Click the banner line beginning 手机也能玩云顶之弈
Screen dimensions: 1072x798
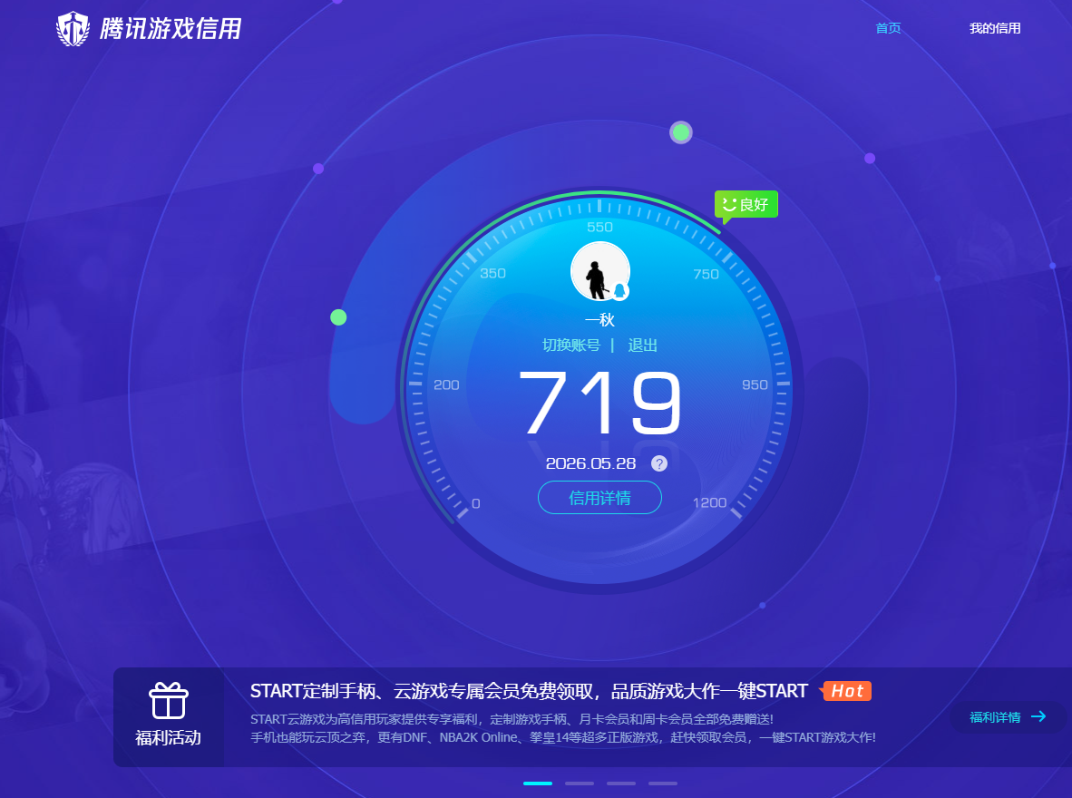tap(562, 738)
